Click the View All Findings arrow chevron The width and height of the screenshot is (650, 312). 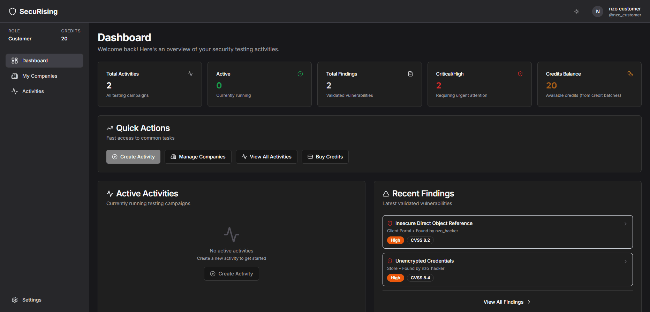(x=529, y=302)
